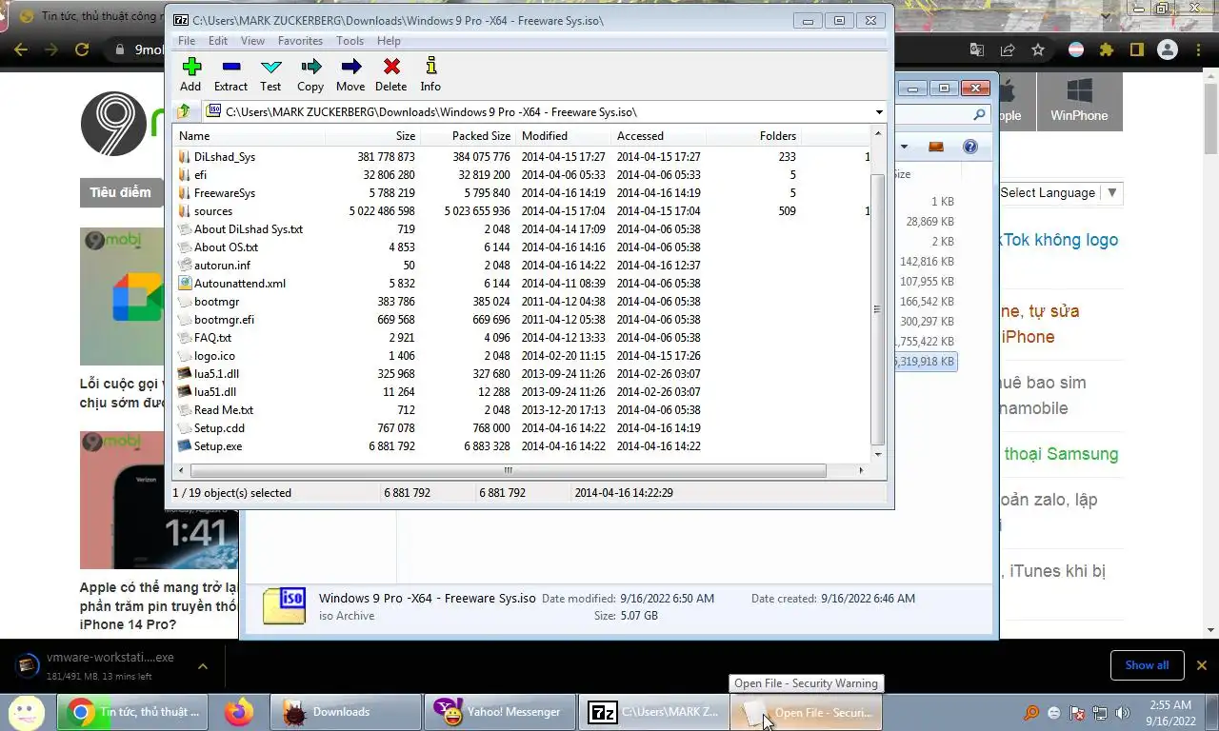This screenshot has width=1219, height=731.
Task: Switch to the Downloads window on the taskbar
Action: point(346,712)
